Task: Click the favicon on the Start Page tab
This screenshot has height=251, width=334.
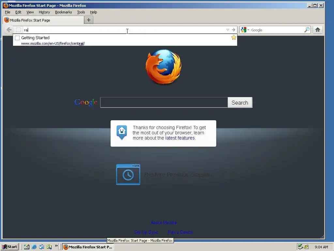Action: point(7,20)
